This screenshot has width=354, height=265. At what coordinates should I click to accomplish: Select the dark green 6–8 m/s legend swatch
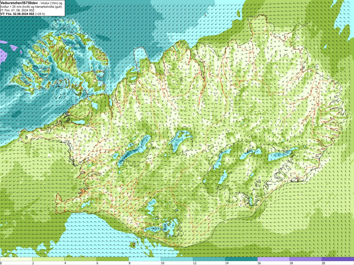113,259
